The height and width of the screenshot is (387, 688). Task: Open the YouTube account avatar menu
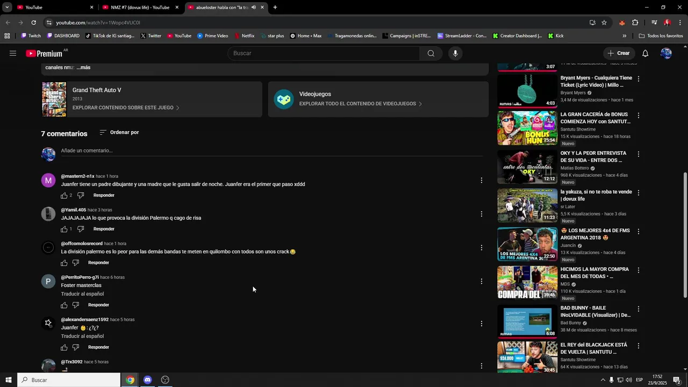(666, 53)
